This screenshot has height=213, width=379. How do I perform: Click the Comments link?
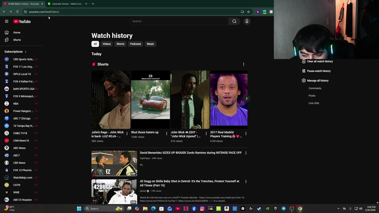[315, 88]
